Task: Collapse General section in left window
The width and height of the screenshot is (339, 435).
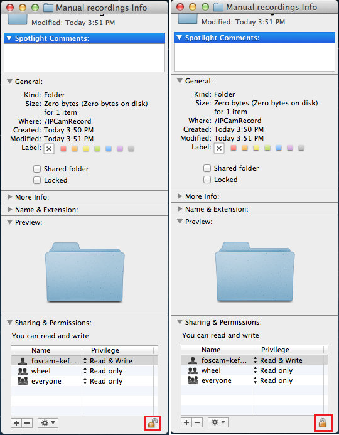Action: [9, 81]
